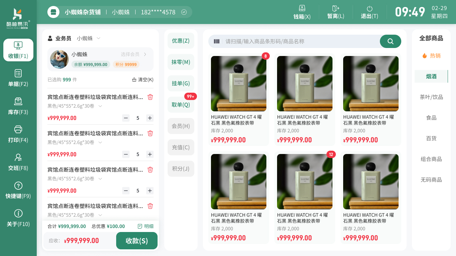The width and height of the screenshot is (456, 256).
Task: Expand spec dropdown of second cart item
Action: pos(100,142)
